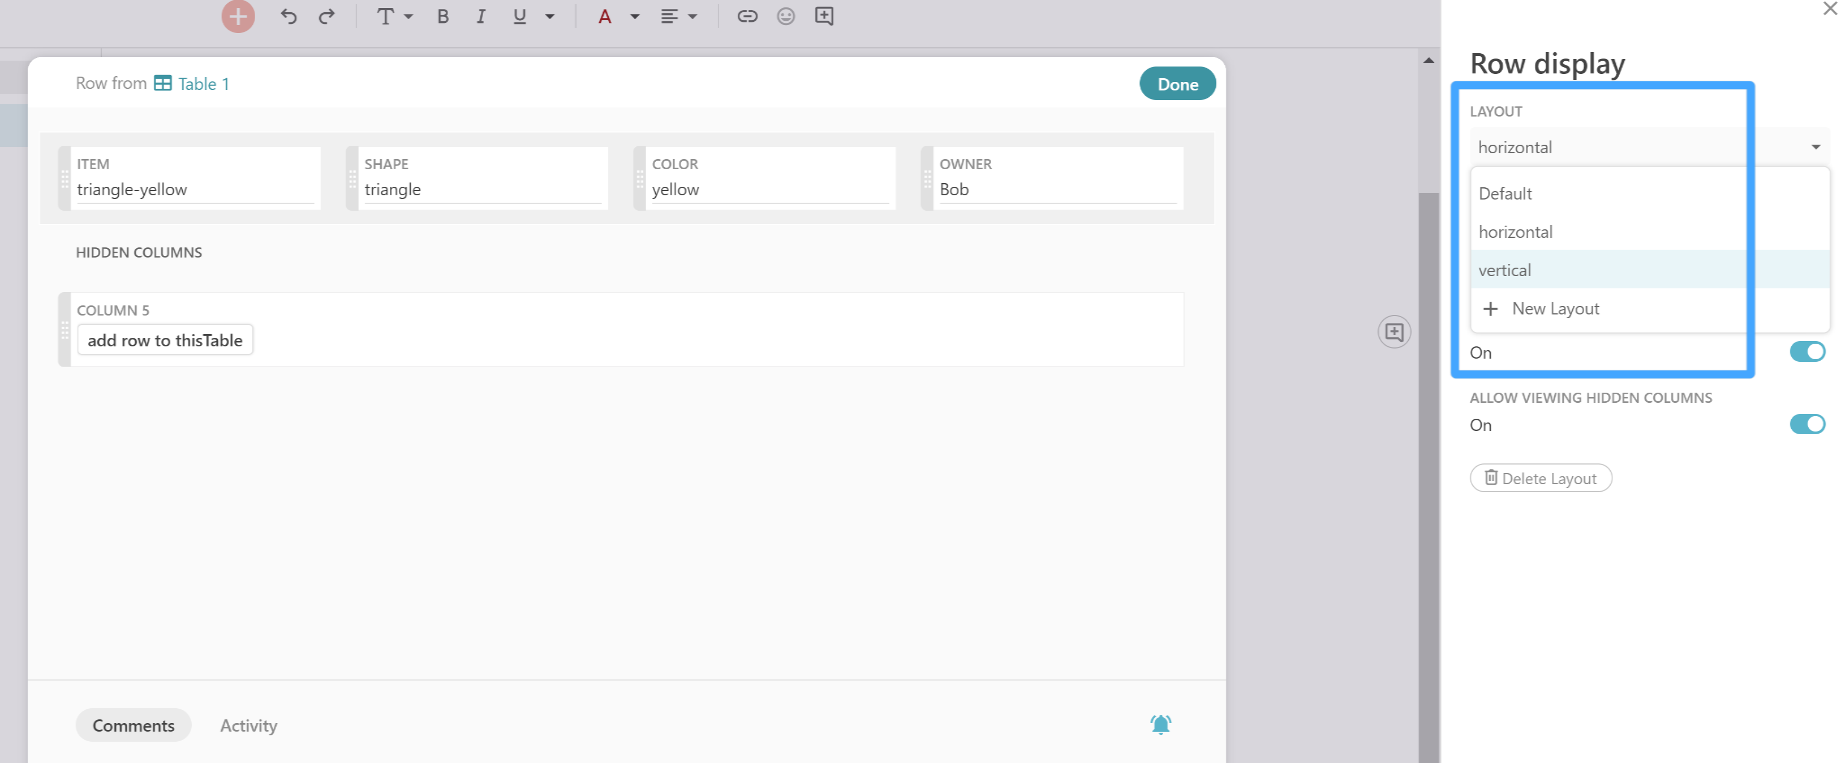The image size is (1845, 763).
Task: Insert a link with chain icon
Action: point(747,16)
